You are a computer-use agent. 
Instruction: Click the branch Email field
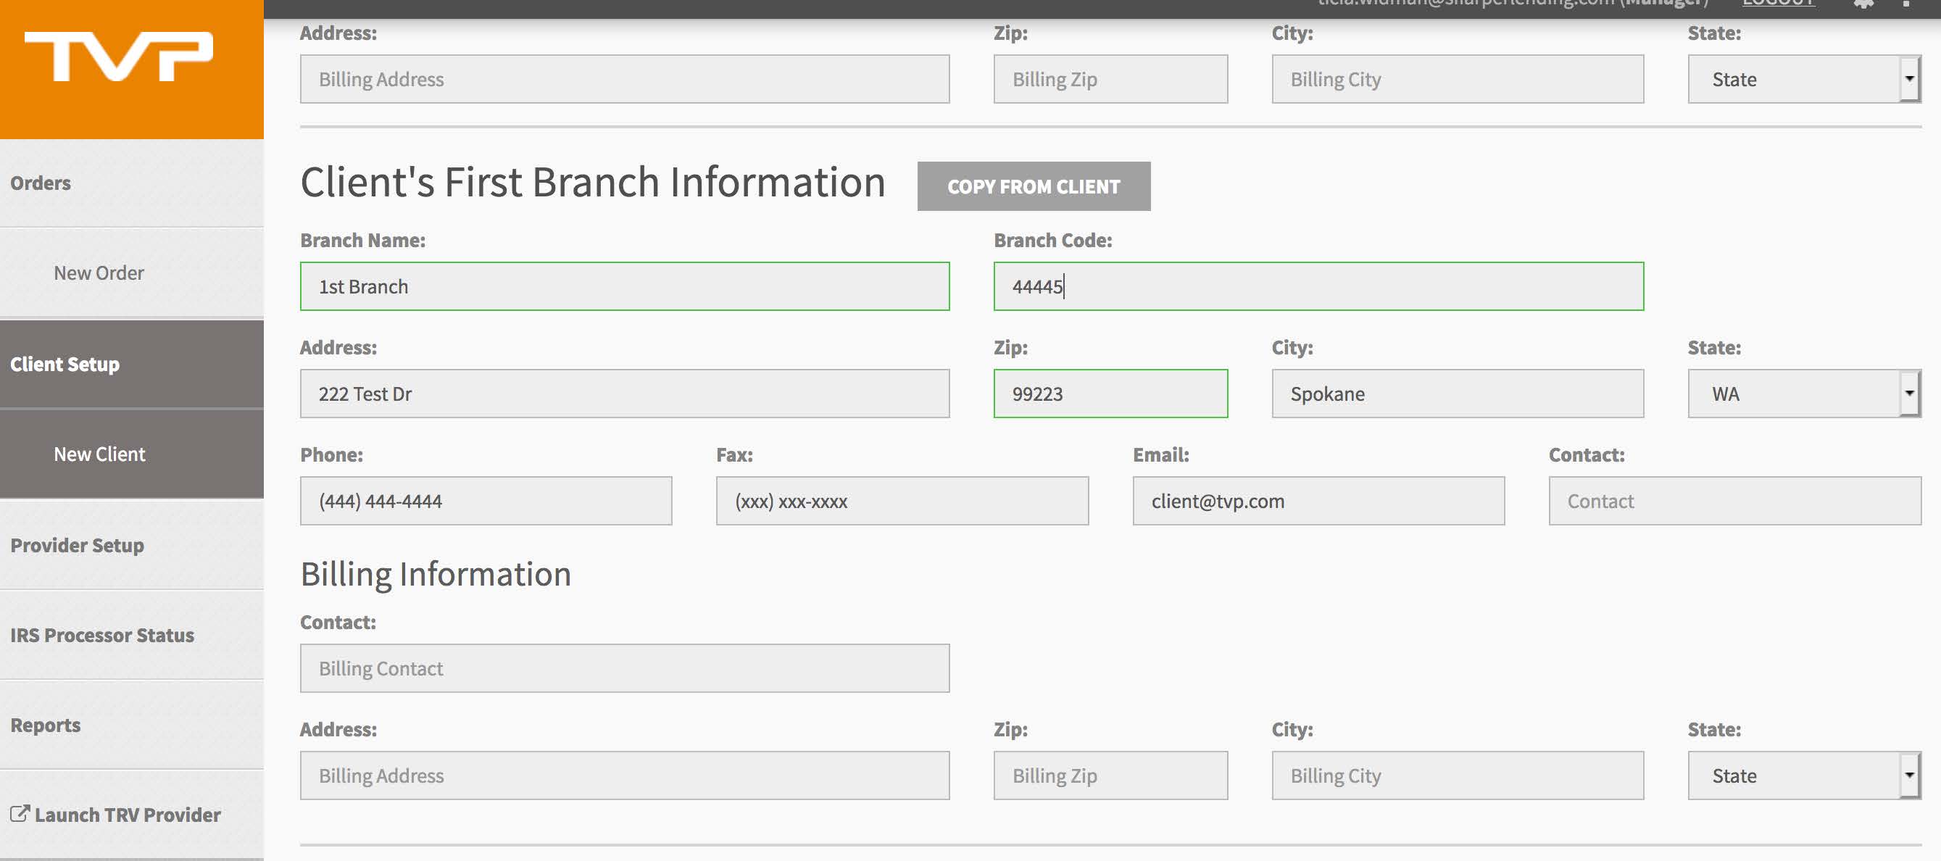pyautogui.click(x=1318, y=501)
